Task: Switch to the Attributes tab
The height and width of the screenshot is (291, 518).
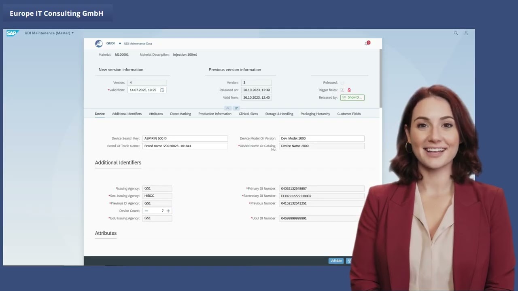Action: coord(156,114)
